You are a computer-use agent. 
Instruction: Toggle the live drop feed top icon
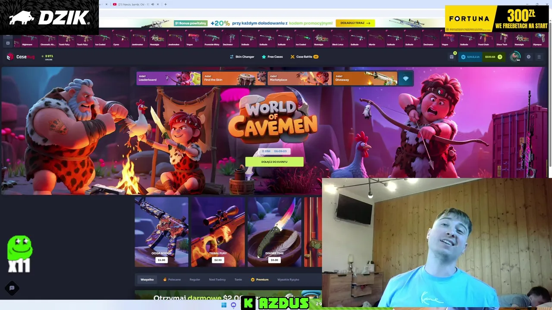[x=7, y=37]
